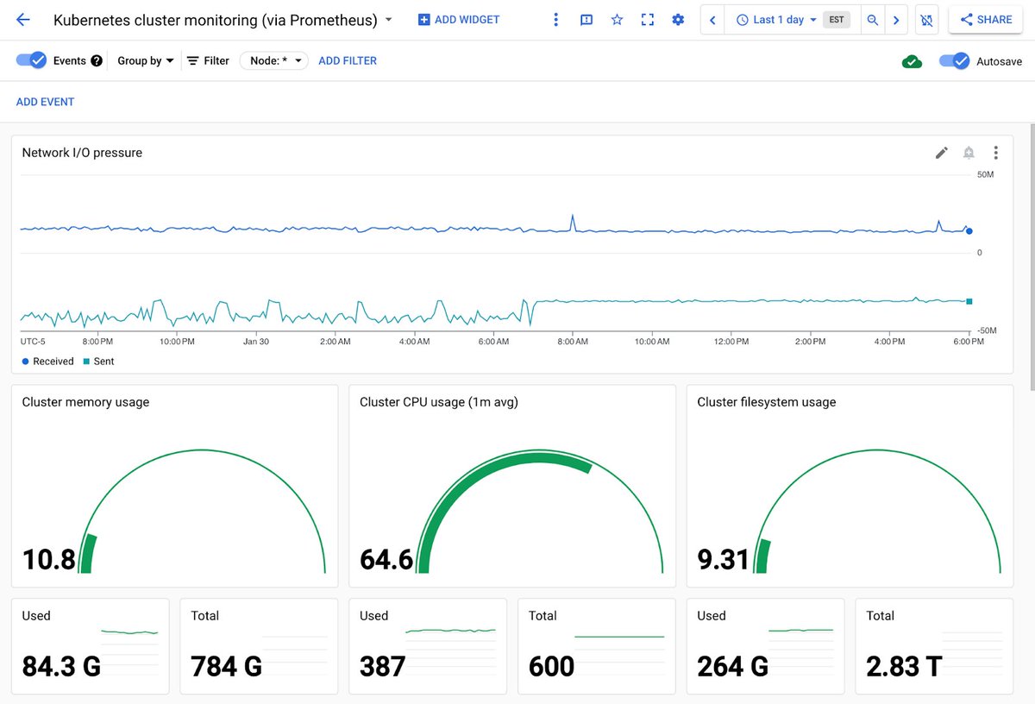The width and height of the screenshot is (1035, 704).
Task: Open dashboard settings gear
Action: pos(678,19)
